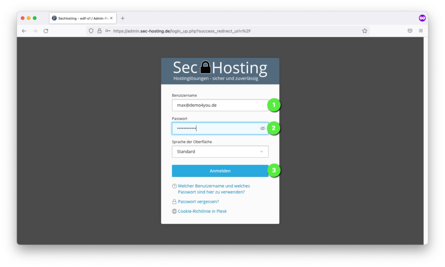Focus the Passwort input field
Viewport: 445px width, 267px height.
click(220, 129)
